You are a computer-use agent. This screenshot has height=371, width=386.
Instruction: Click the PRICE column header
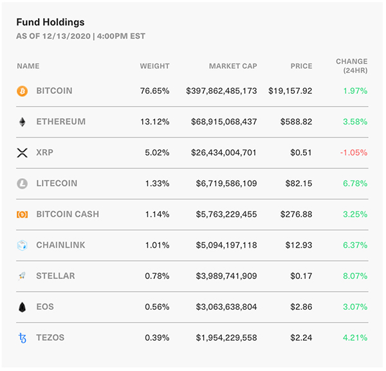coord(301,66)
